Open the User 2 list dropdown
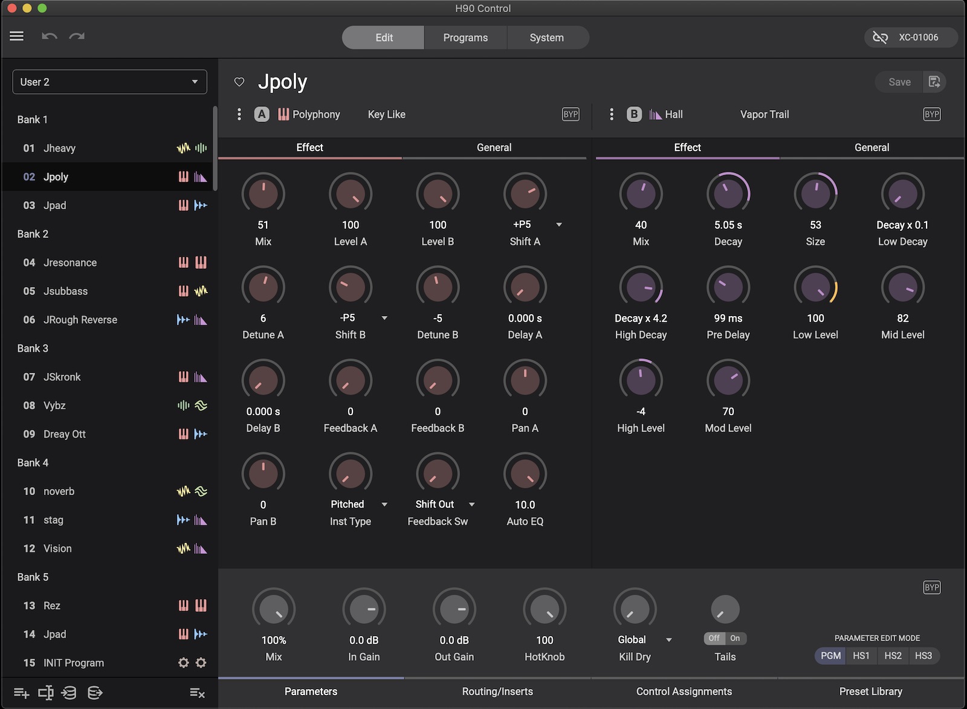 point(109,82)
